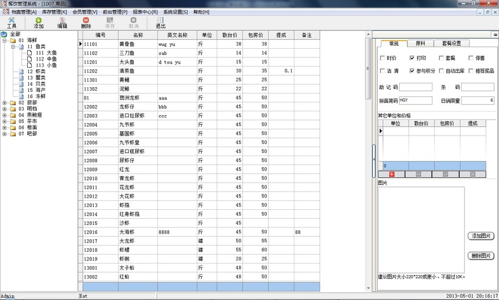
Task: Click the application icon in menu bar
Action: pos(6,12)
